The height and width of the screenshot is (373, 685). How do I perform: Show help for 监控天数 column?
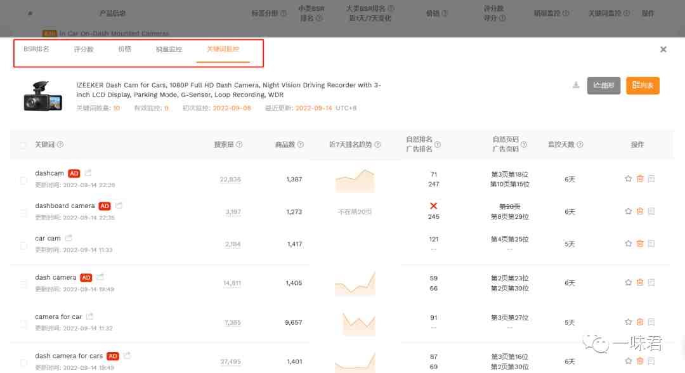(x=580, y=145)
